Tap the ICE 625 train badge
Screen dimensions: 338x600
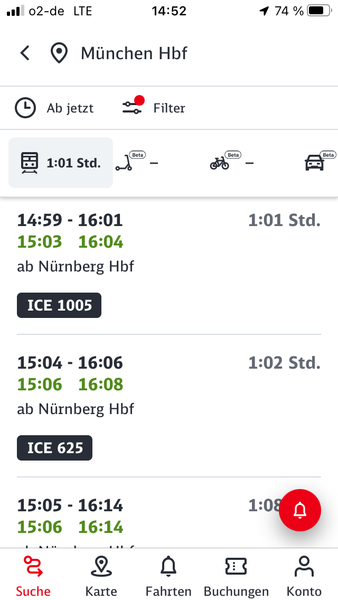click(x=55, y=448)
